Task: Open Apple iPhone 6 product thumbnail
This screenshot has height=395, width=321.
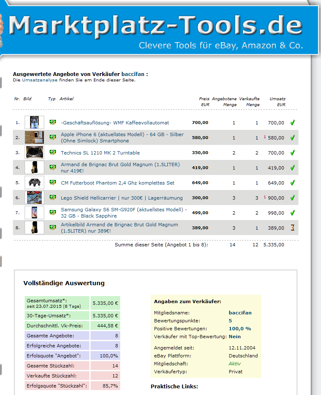Action: (35, 137)
